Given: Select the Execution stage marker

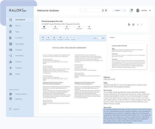Looking at the screenshot, I should click(79, 27).
